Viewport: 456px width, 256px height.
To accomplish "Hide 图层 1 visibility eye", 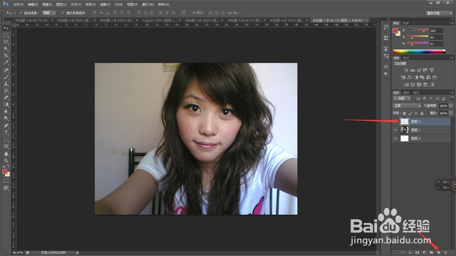I will tap(395, 130).
